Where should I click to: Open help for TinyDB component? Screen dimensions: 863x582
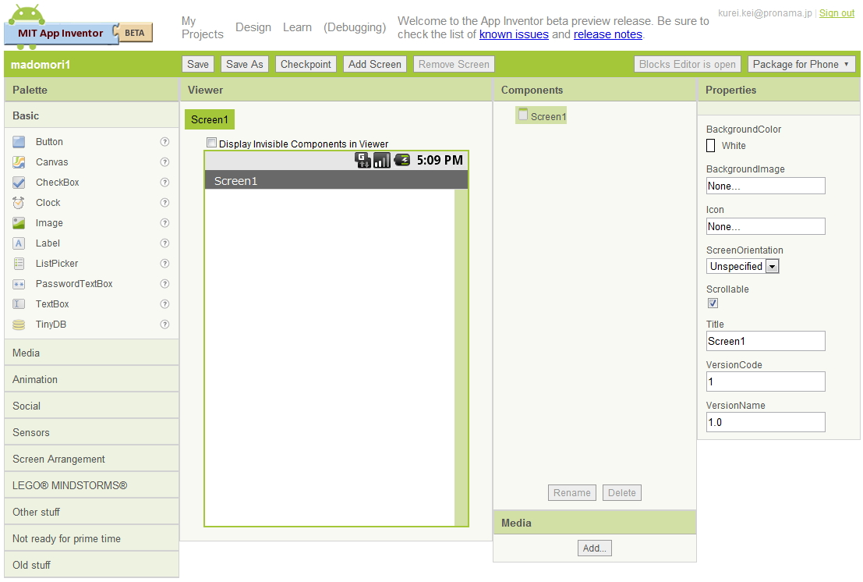[x=164, y=325]
